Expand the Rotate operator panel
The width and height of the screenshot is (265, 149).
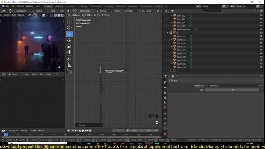coord(77,125)
